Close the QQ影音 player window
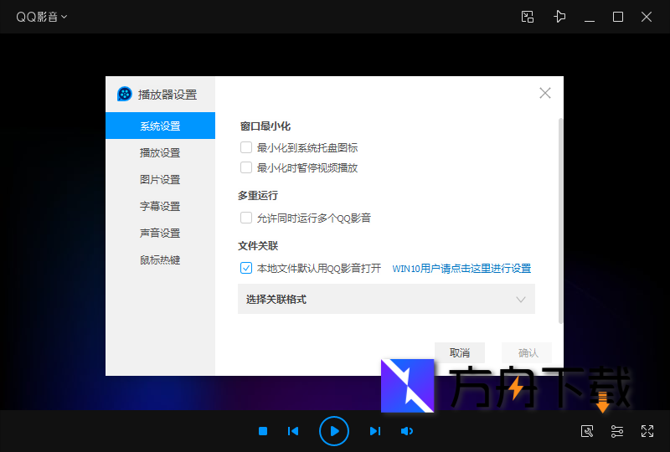Viewport: 670px width, 452px height. pyautogui.click(x=647, y=17)
